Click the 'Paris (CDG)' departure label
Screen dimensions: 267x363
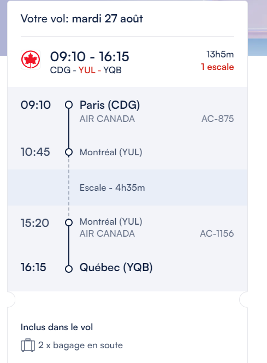click(110, 105)
